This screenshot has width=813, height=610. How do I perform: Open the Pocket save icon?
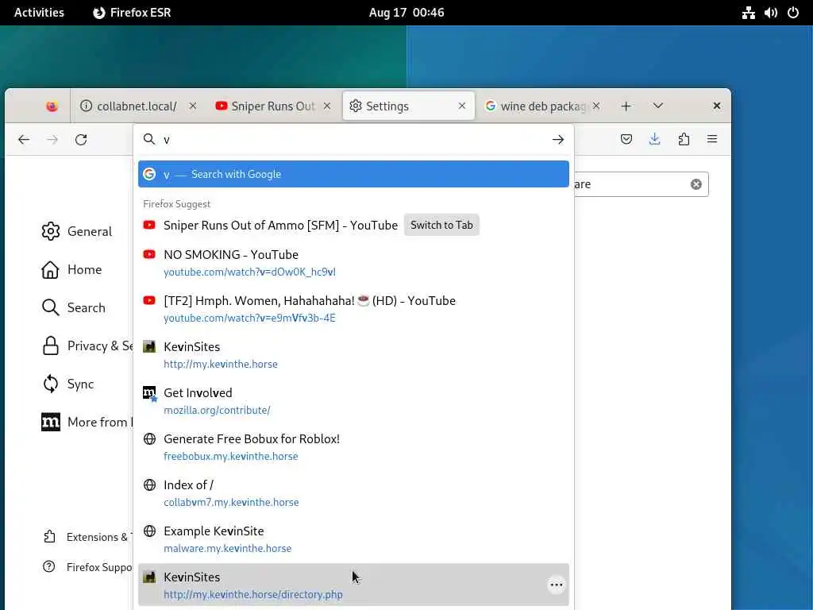click(x=626, y=139)
